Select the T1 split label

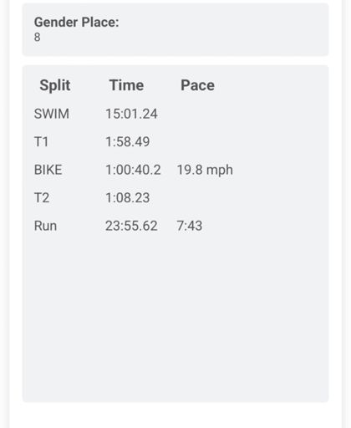41,141
